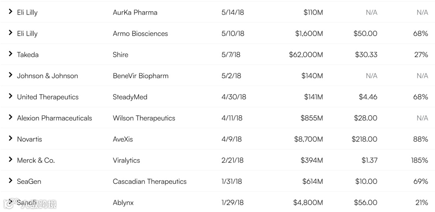
Task: Click the Takeda acquirer name
Action: coord(28,55)
